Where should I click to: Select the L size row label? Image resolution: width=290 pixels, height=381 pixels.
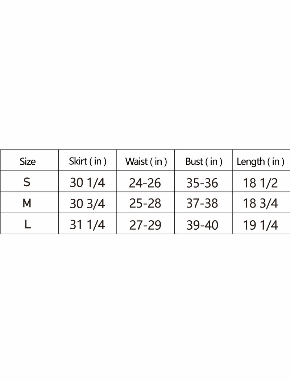point(28,225)
